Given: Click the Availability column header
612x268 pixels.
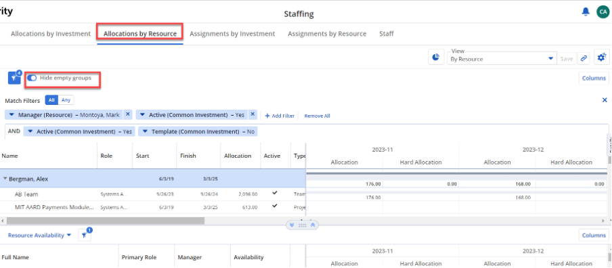Looking at the screenshot, I should pyautogui.click(x=248, y=257).
